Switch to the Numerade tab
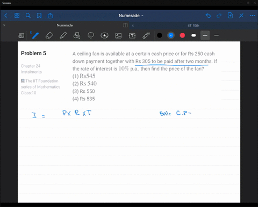 coord(64,25)
